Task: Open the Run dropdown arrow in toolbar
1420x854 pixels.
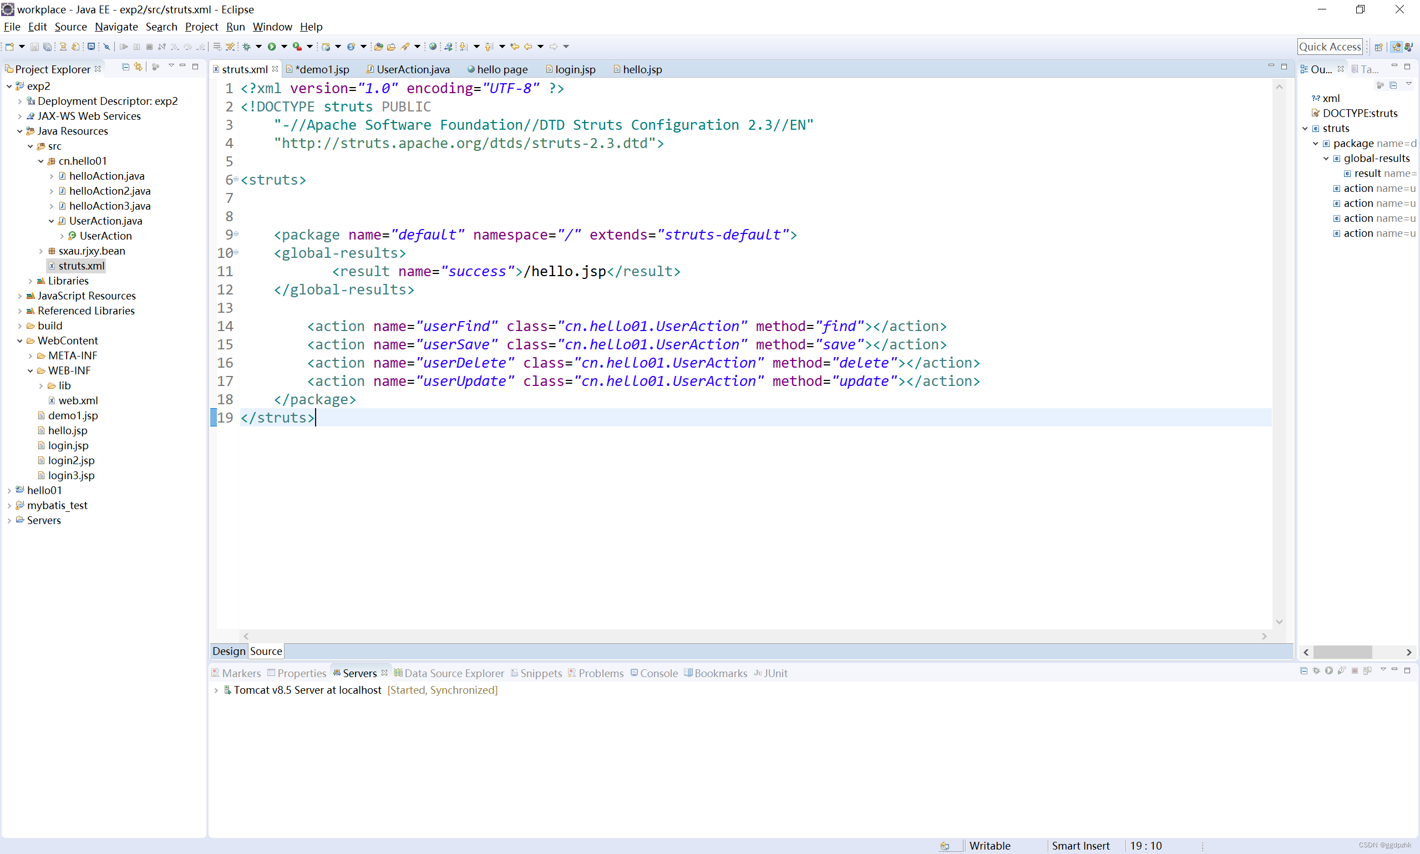Action: [x=284, y=47]
